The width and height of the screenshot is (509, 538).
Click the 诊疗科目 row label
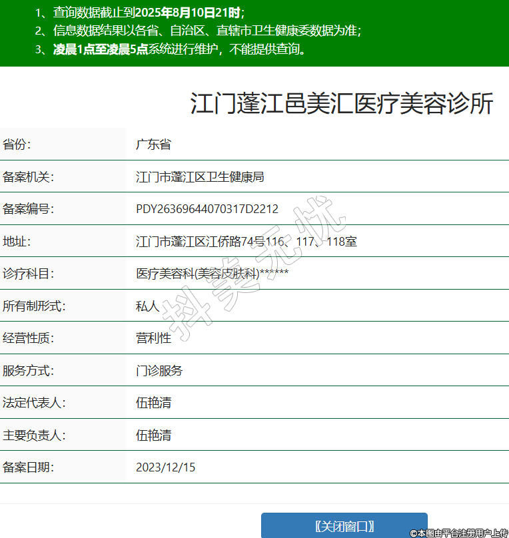pos(28,274)
